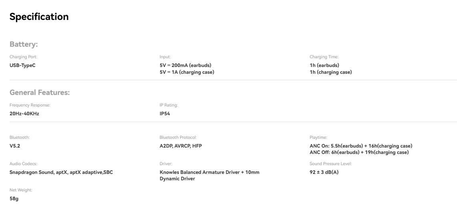
Task: Click the General Features section header
Action: [x=40, y=93]
